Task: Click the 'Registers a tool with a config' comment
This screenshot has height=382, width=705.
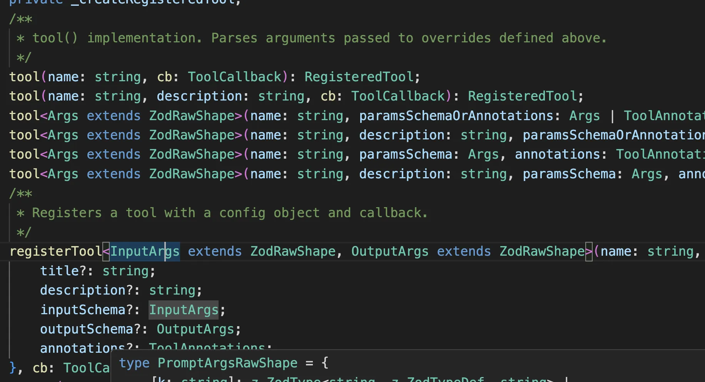Action: coord(229,213)
